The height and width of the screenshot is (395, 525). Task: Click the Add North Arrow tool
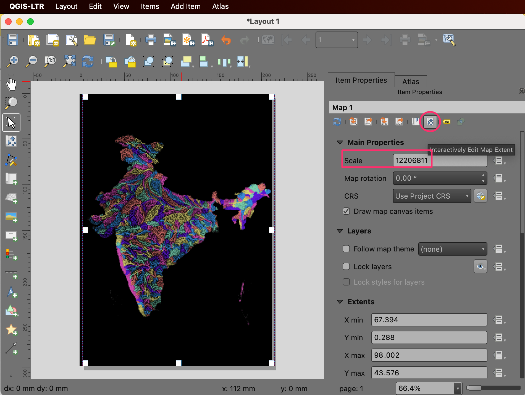[x=11, y=292]
